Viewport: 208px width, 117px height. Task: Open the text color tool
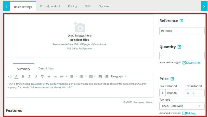point(16,76)
